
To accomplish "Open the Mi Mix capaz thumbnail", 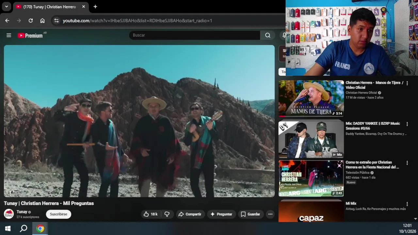I will (311, 211).
